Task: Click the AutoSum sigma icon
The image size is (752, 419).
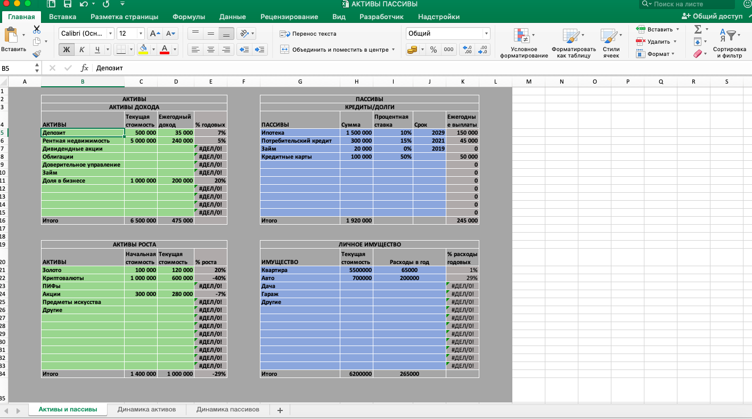Action: point(698,29)
